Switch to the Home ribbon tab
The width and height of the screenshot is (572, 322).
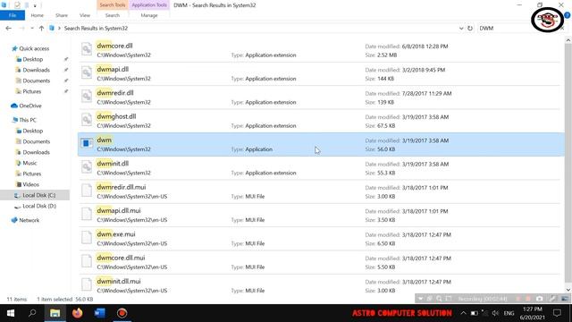(37, 15)
